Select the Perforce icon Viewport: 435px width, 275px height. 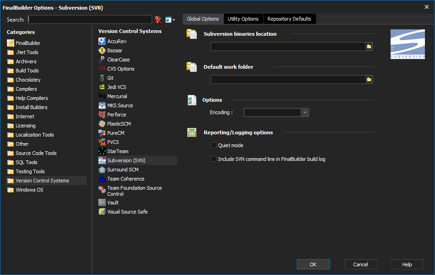[102, 115]
